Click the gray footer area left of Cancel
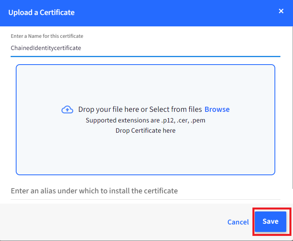The height and width of the screenshot is (241, 293). 112,222
